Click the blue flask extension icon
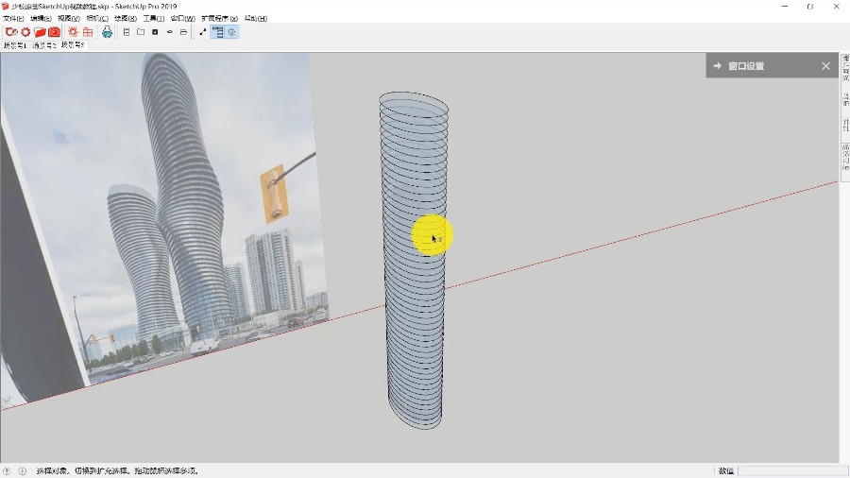Screen dimensions: 850x478 click(x=108, y=32)
